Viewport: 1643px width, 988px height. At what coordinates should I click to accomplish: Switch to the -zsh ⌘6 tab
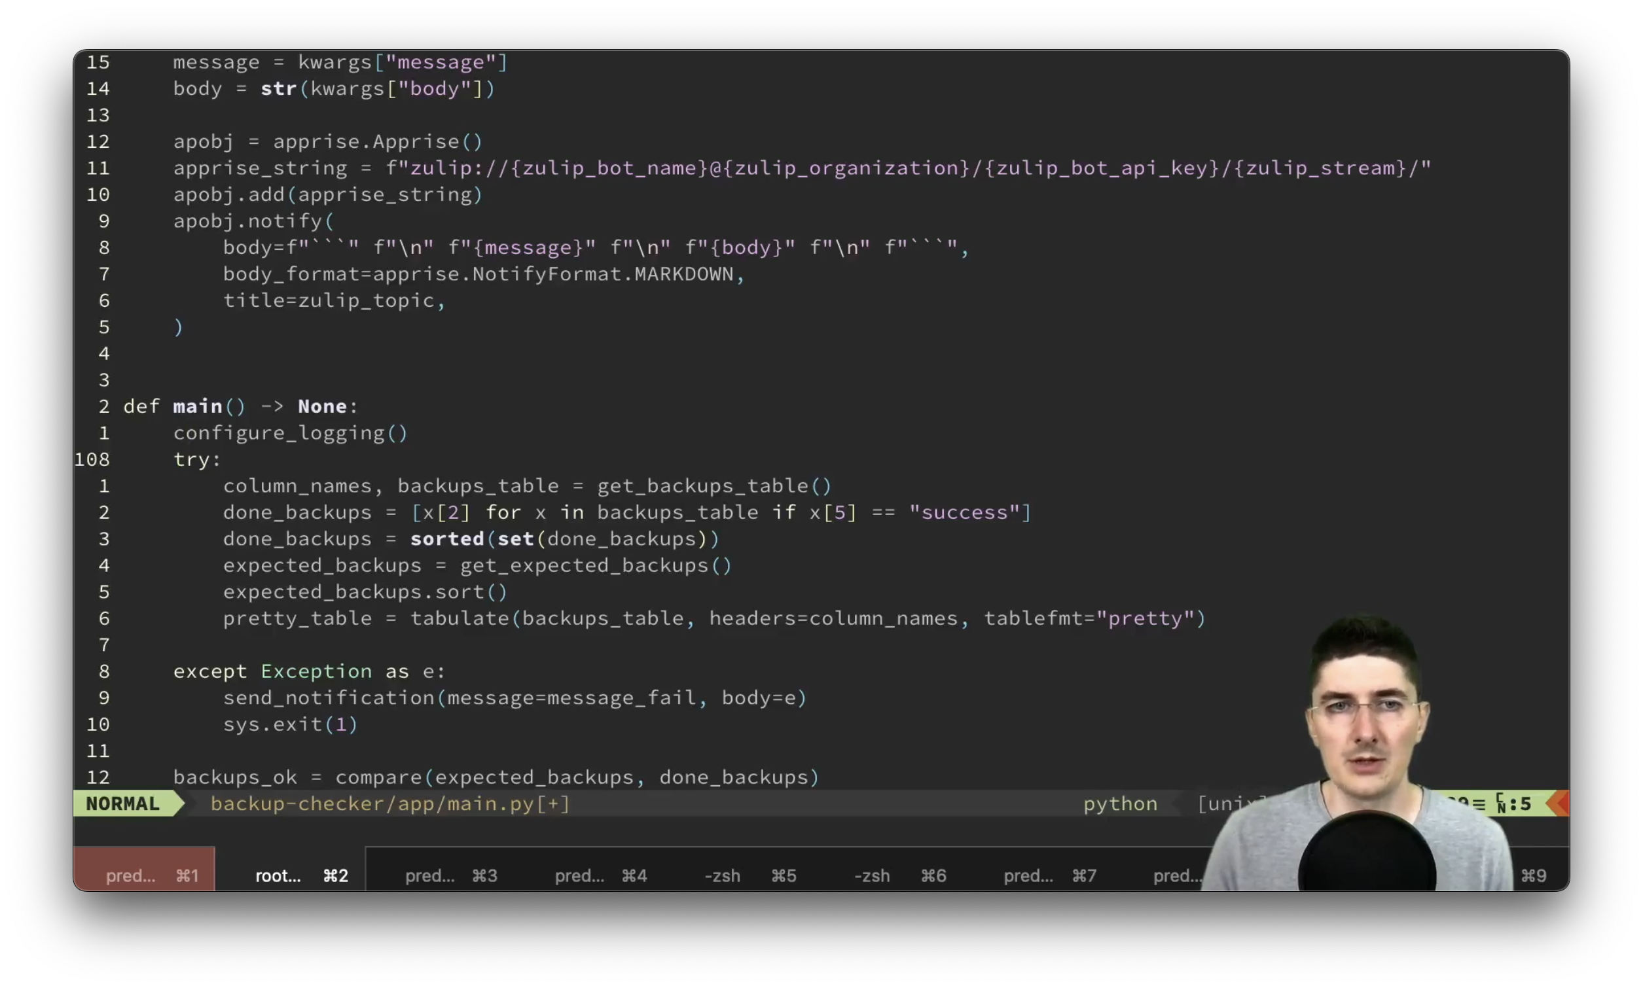[901, 875]
